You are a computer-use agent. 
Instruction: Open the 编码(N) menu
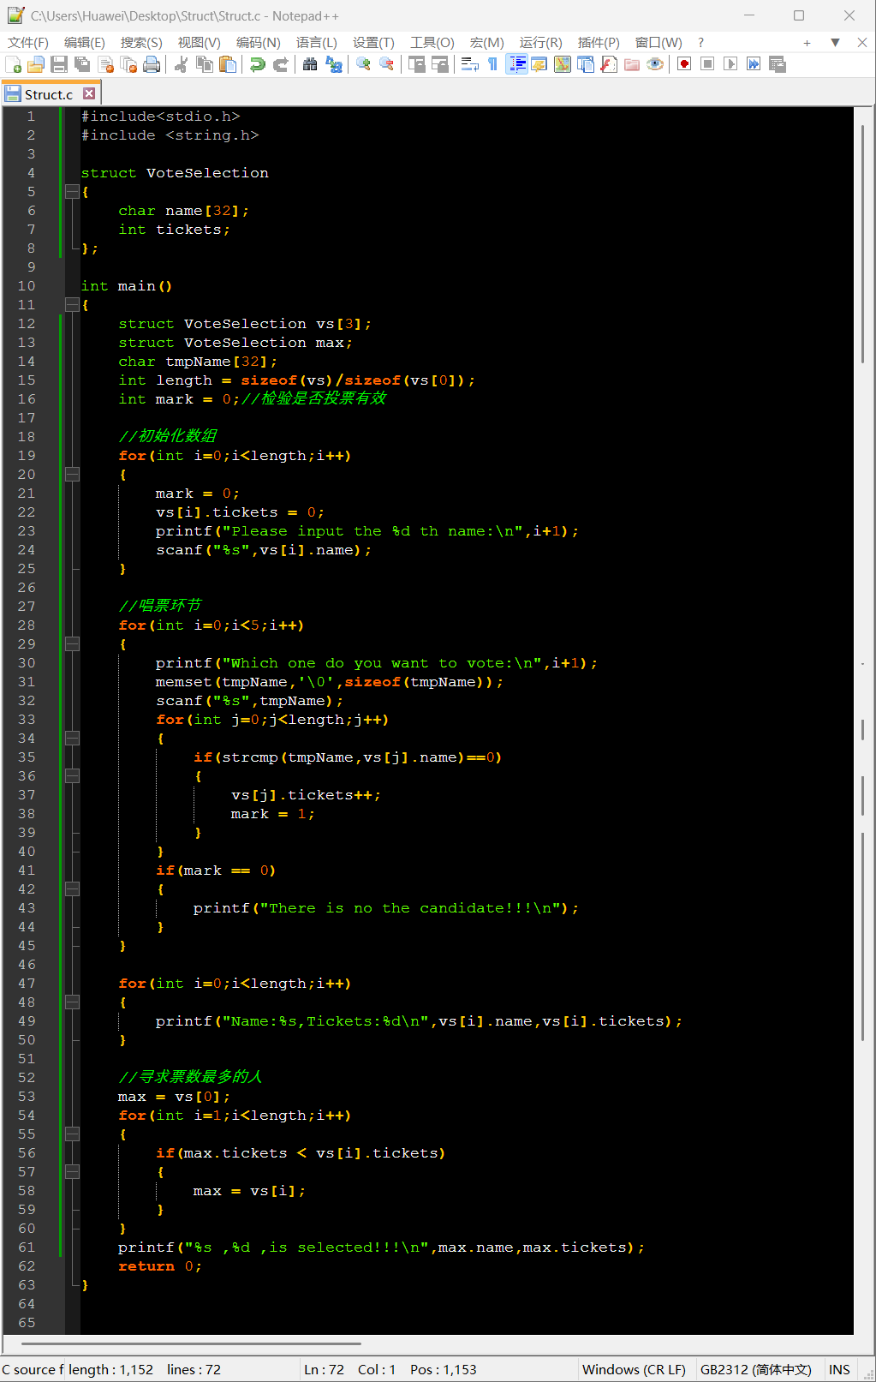tap(258, 42)
